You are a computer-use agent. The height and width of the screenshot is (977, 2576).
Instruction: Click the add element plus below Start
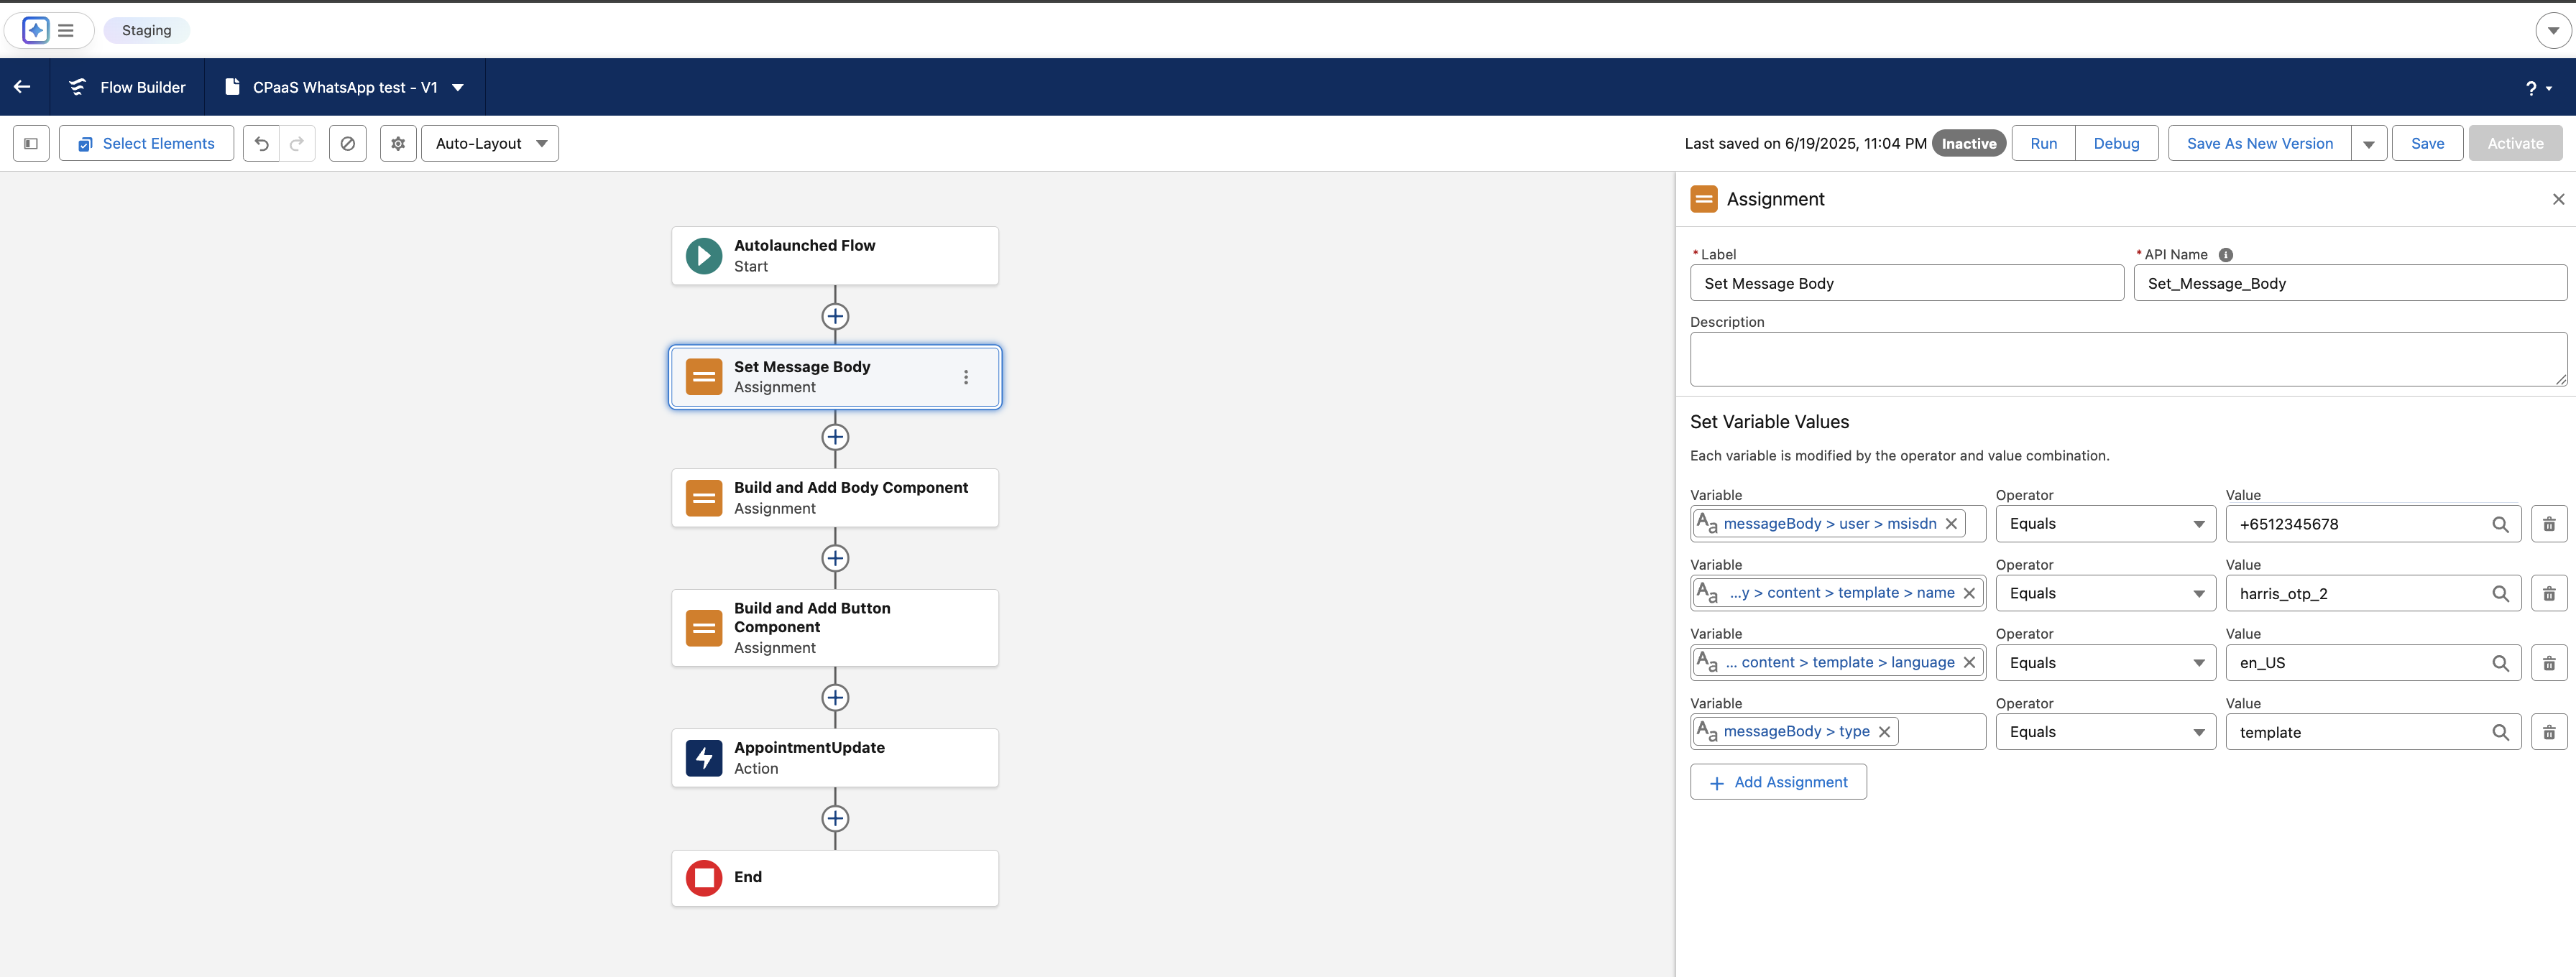(x=835, y=317)
